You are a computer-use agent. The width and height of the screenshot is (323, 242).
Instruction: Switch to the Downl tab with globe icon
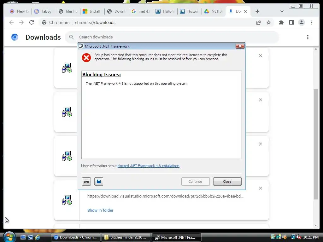[x=117, y=11]
